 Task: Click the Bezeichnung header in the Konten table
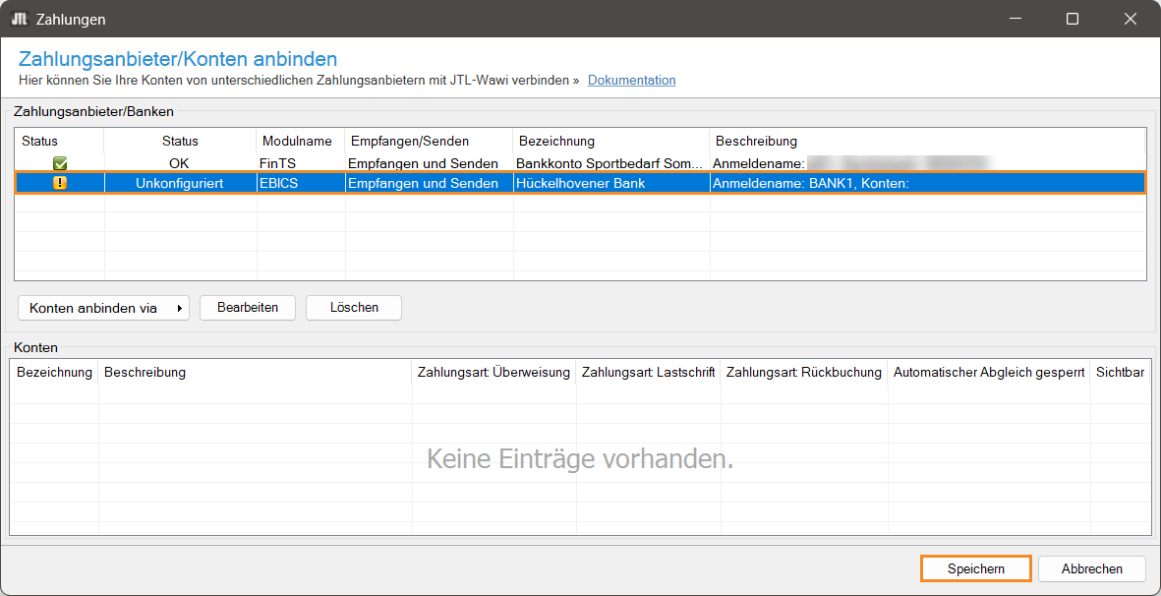54,372
